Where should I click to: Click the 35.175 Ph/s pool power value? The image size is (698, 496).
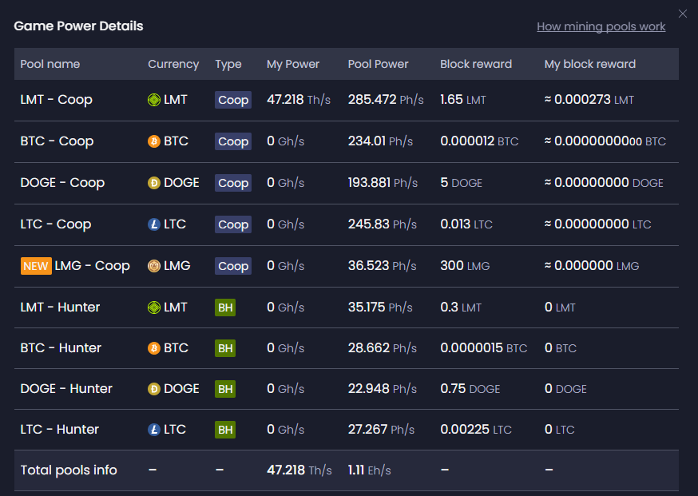click(x=381, y=308)
